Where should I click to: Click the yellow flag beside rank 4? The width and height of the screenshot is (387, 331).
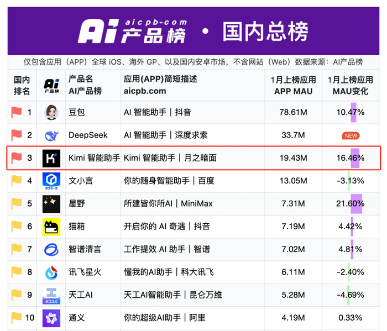(x=17, y=181)
